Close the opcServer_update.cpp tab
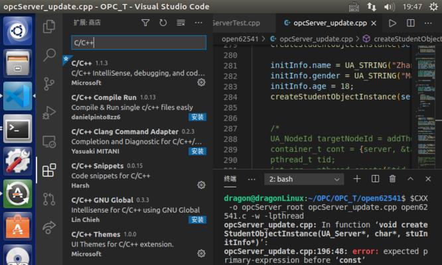The image size is (442, 265). pyautogui.click(x=374, y=23)
